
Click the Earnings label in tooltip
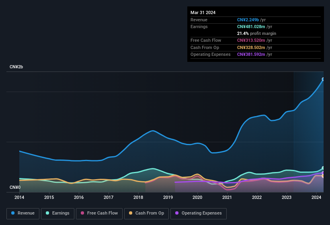tap(199, 27)
